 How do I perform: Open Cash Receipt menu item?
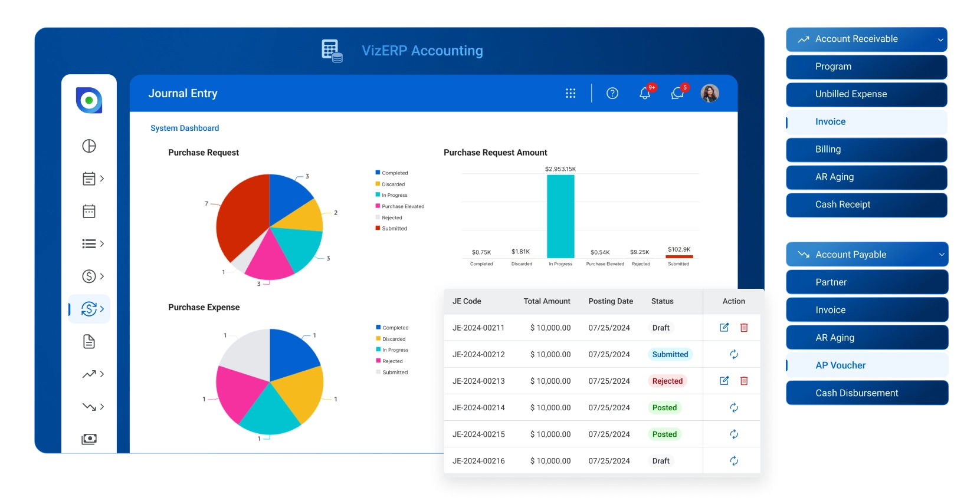tap(866, 205)
